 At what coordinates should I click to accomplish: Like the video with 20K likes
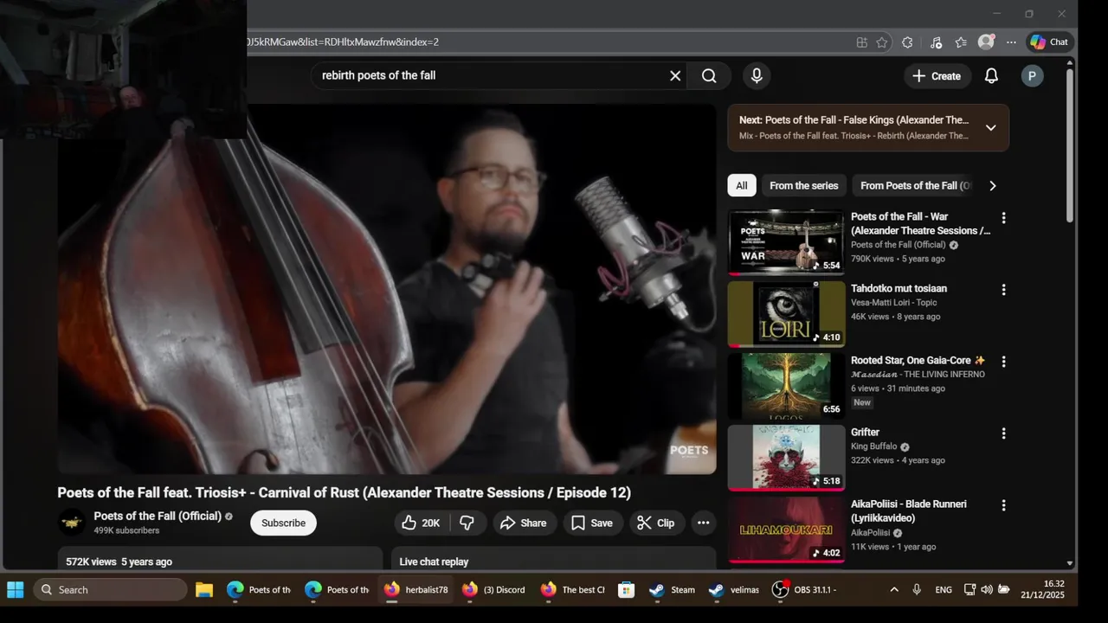[422, 523]
